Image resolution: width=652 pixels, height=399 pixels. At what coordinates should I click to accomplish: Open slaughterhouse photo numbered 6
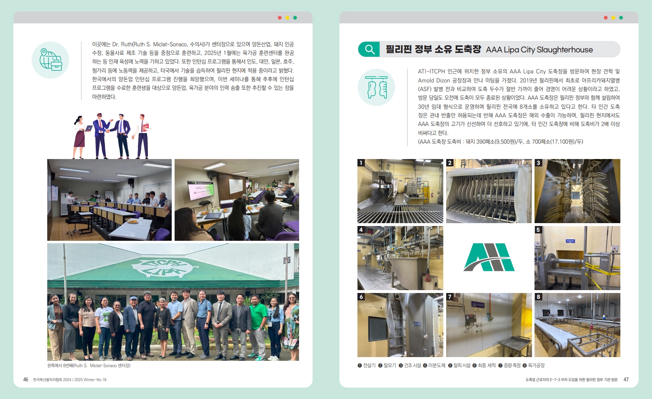(400, 325)
